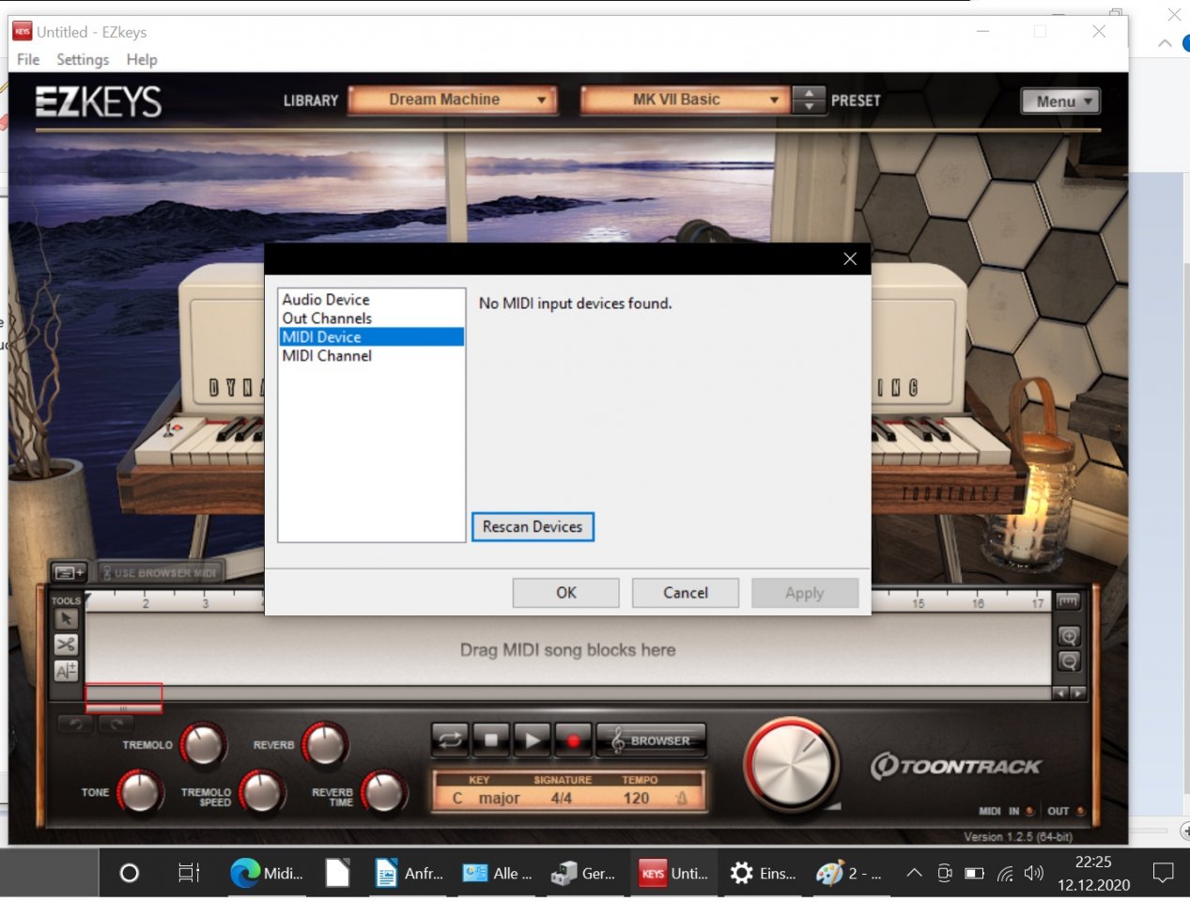Open the blank document taskbar icon

[x=337, y=874]
